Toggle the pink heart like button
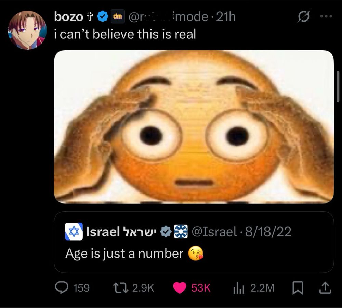Screen dimensions: 342x308 pyautogui.click(x=180, y=288)
